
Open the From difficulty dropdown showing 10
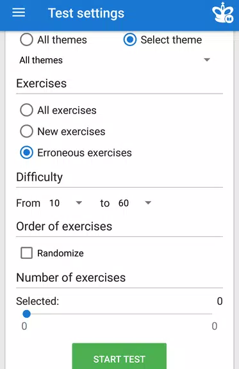(x=66, y=203)
